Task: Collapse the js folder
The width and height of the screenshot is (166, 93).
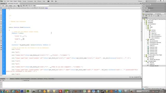Action: [146, 29]
